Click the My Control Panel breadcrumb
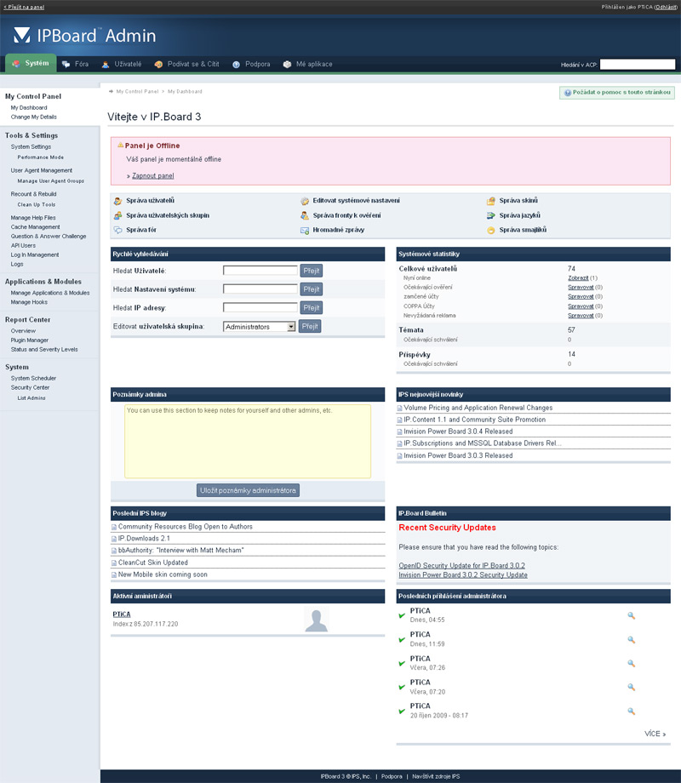Screen dimensions: 681x783 coord(137,91)
